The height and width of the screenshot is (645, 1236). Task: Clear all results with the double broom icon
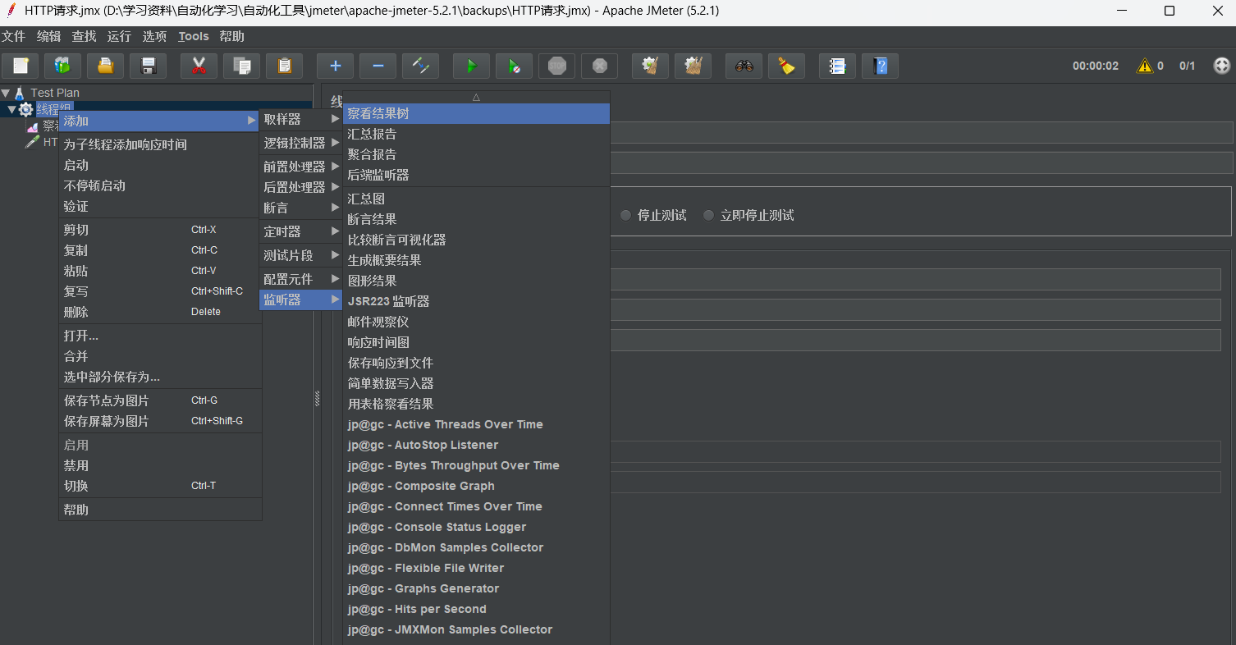pyautogui.click(x=693, y=66)
